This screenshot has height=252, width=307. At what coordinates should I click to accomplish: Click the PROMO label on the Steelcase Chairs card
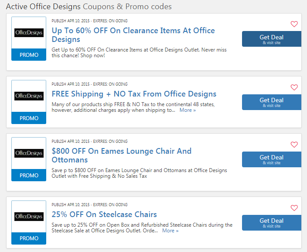pos(29,238)
